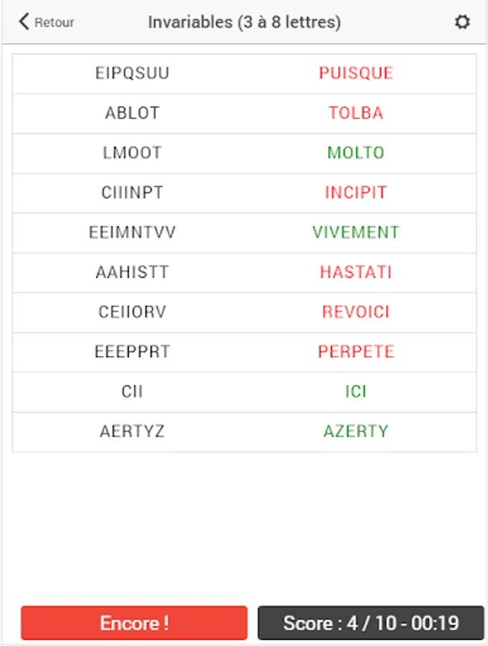This screenshot has height=646, width=488.
Task: Select the answer PERPETE
Action: [x=356, y=352]
